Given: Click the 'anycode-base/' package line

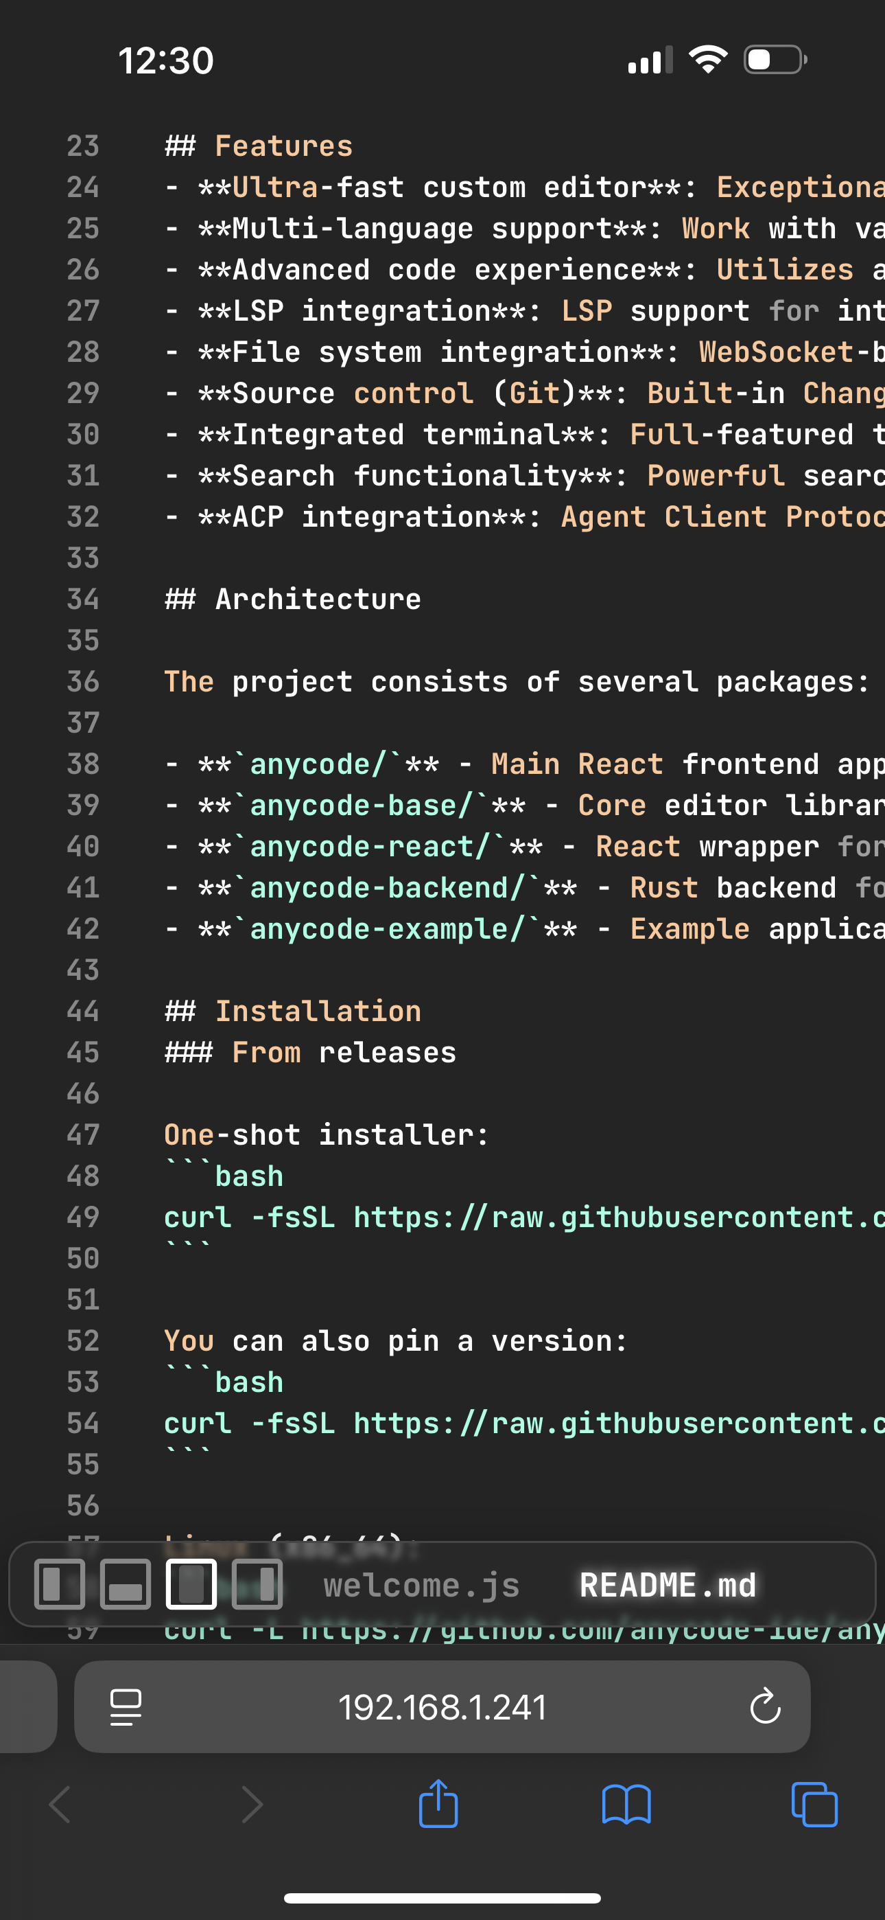Looking at the screenshot, I should 524,805.
